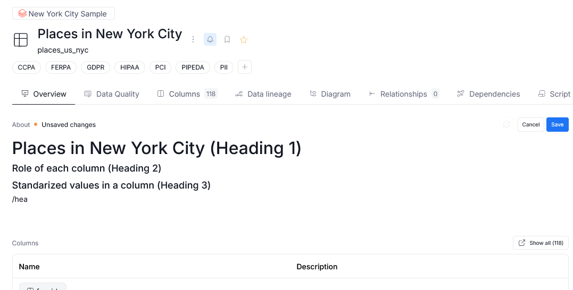The width and height of the screenshot is (573, 290).
Task: Click the 'Standarized values in a column' heading
Action: pyautogui.click(x=111, y=185)
